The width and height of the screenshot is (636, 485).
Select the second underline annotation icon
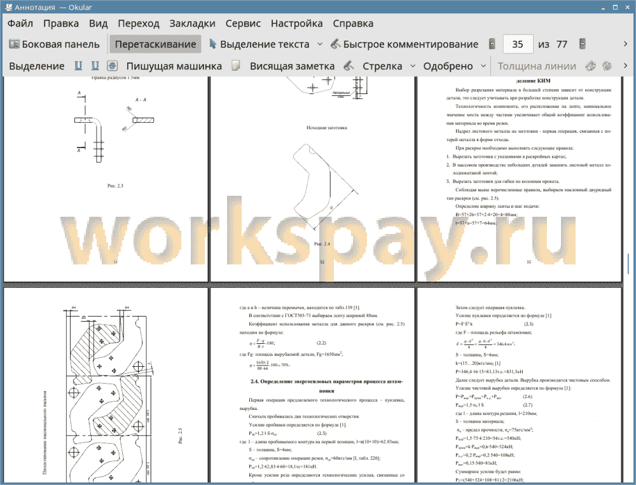click(95, 66)
